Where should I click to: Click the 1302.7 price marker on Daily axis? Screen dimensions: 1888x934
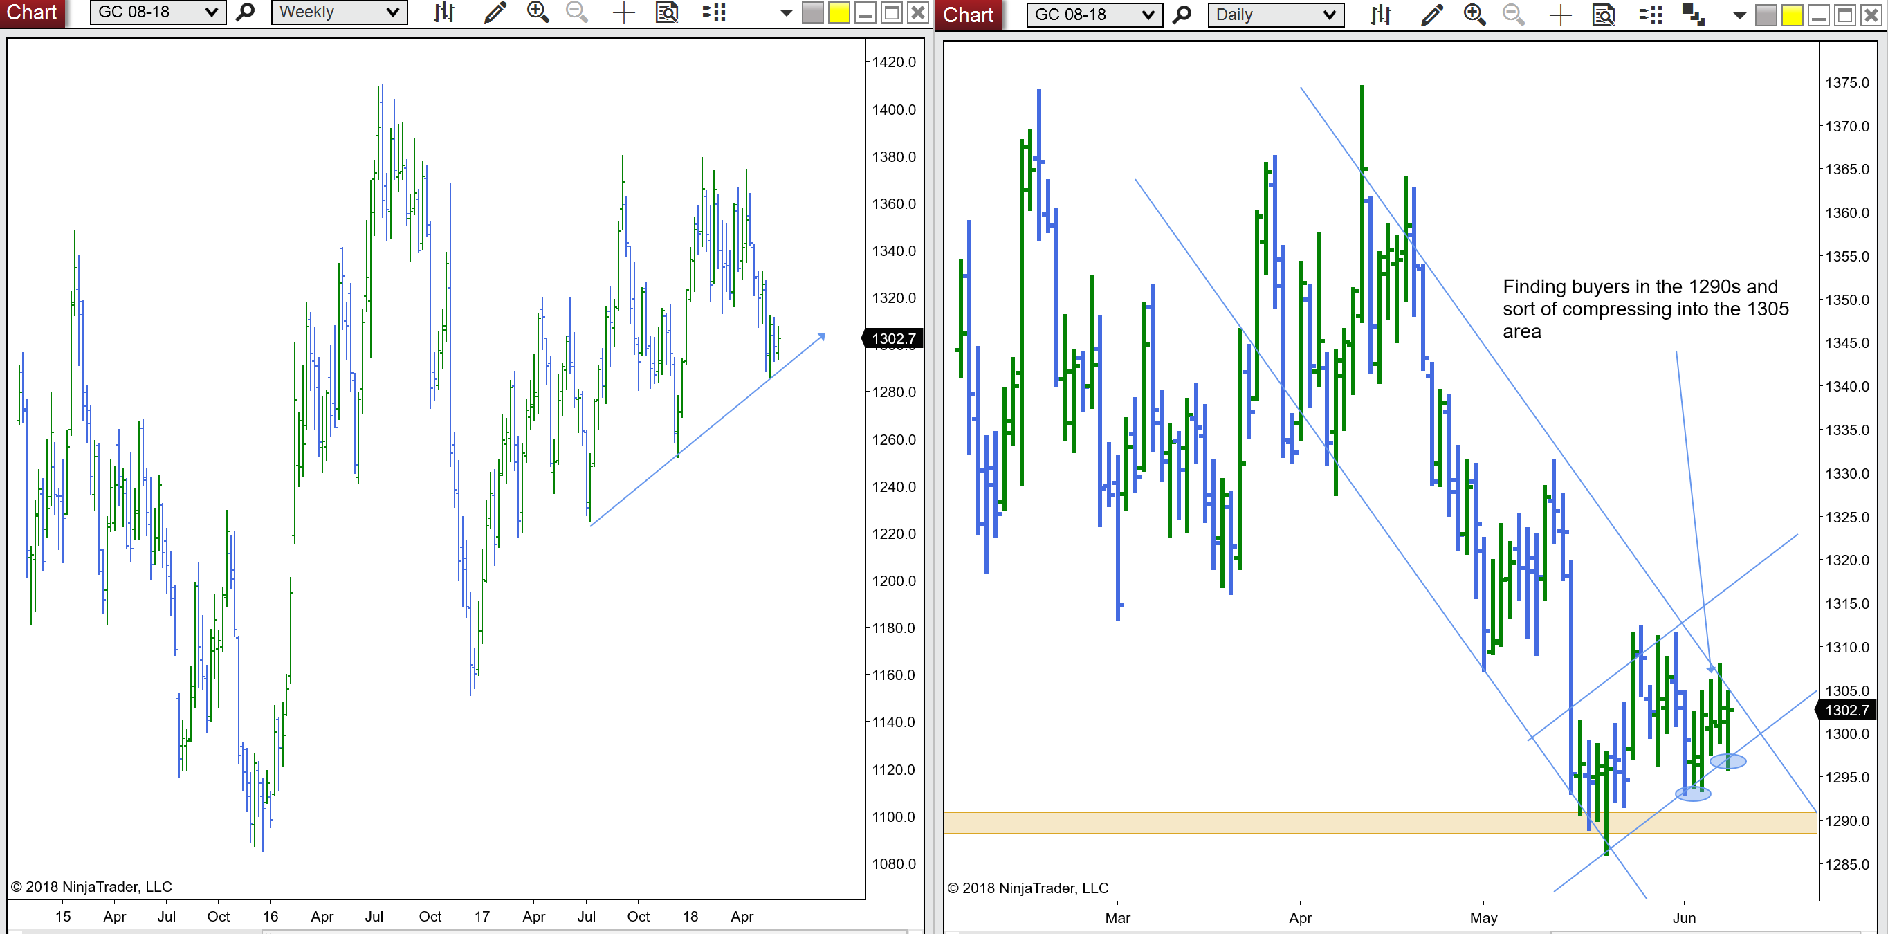tap(1847, 710)
